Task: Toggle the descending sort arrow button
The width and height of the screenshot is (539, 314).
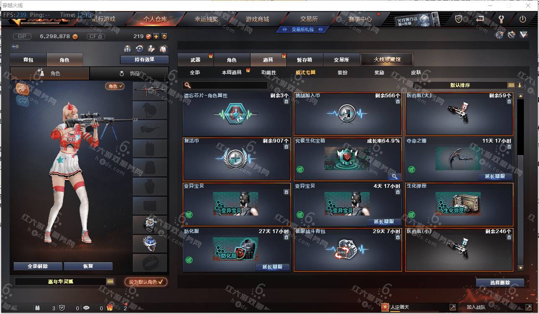Action: 520,85
